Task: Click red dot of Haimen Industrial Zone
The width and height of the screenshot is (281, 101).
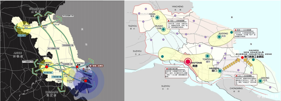Action: (242, 57)
